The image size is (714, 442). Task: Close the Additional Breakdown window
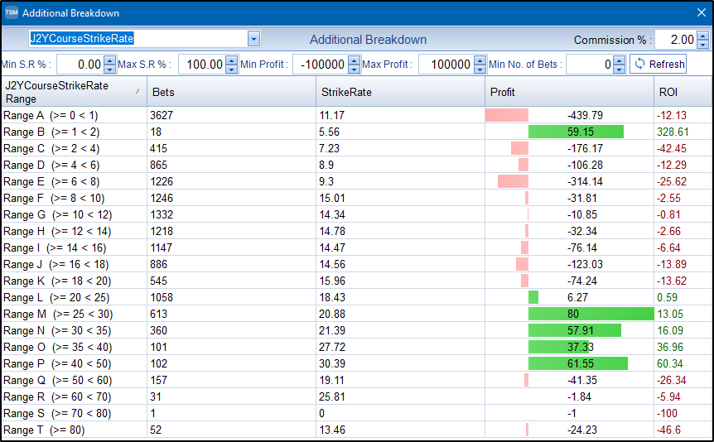tap(702, 12)
